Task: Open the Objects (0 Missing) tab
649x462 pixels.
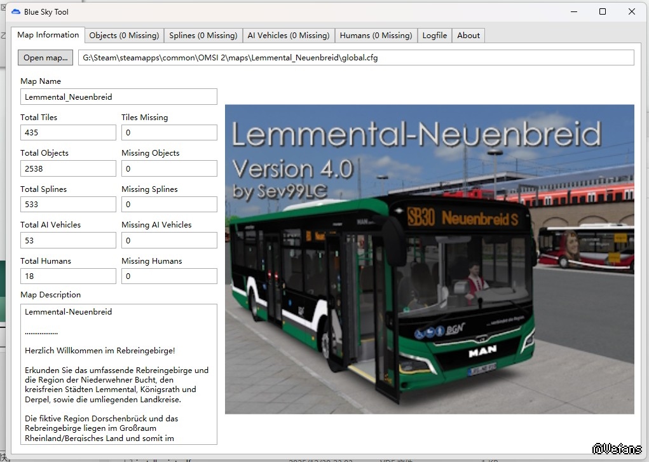Action: click(124, 36)
